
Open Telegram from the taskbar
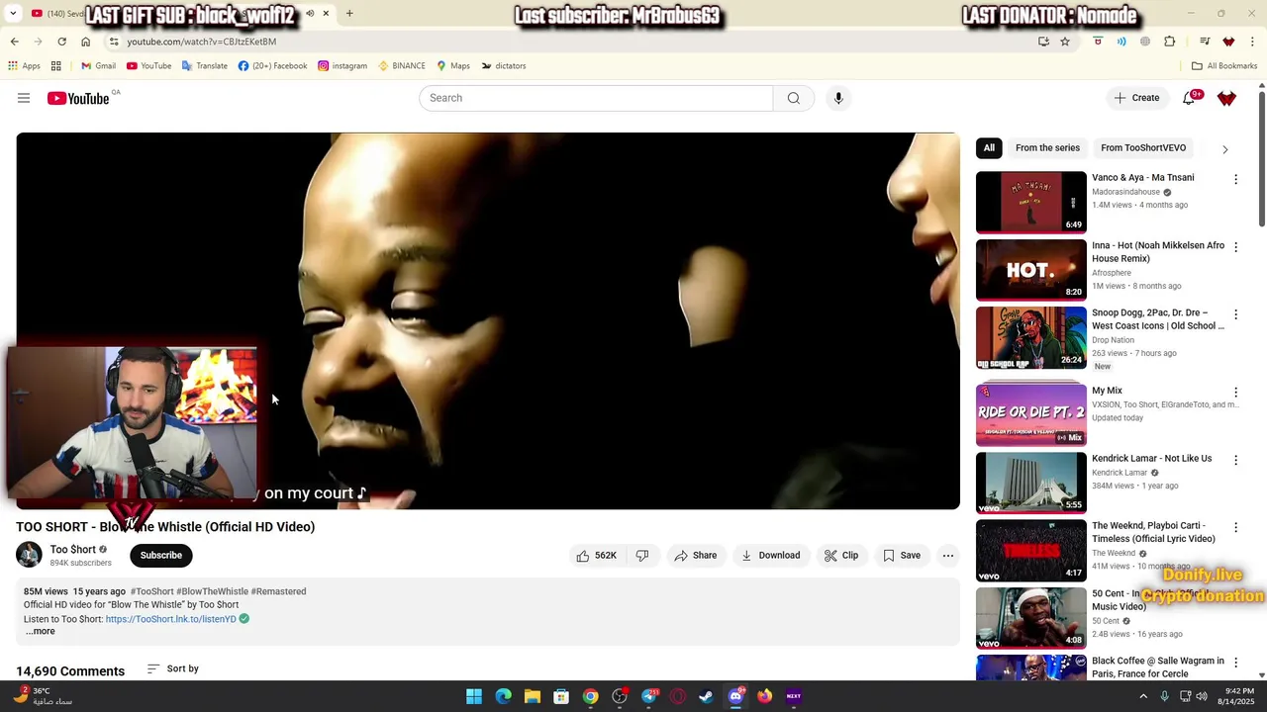click(649, 696)
